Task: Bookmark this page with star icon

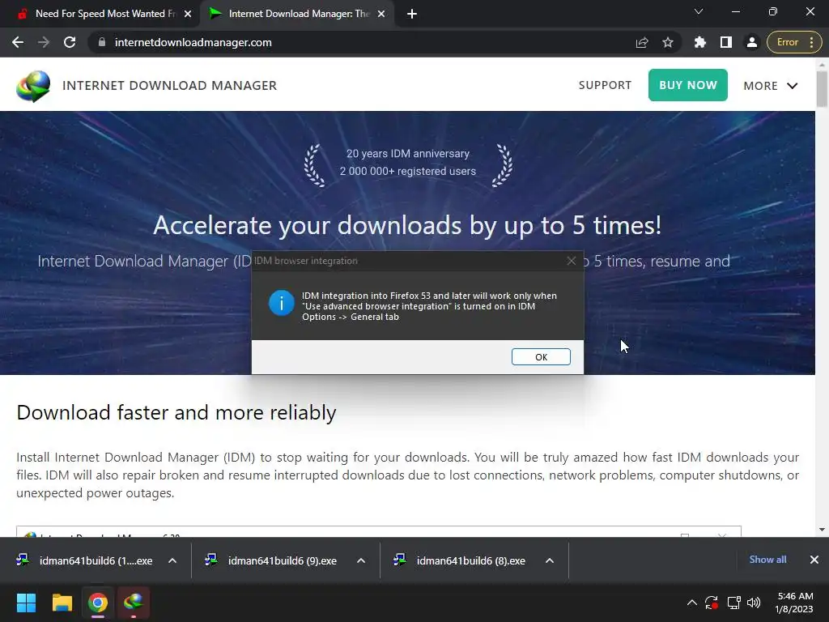Action: [668, 42]
